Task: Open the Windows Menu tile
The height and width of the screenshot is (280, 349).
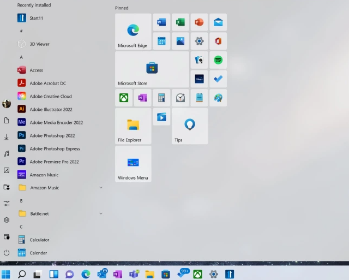Action: pos(133,164)
